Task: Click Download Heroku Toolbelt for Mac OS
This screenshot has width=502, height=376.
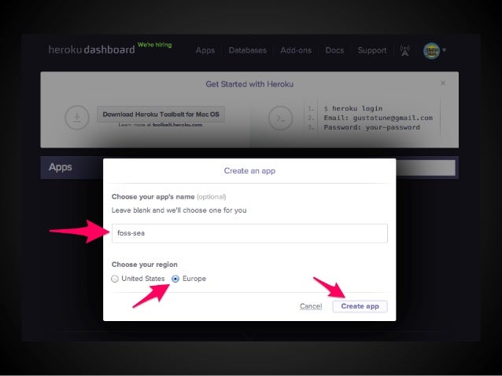Action: (x=161, y=114)
